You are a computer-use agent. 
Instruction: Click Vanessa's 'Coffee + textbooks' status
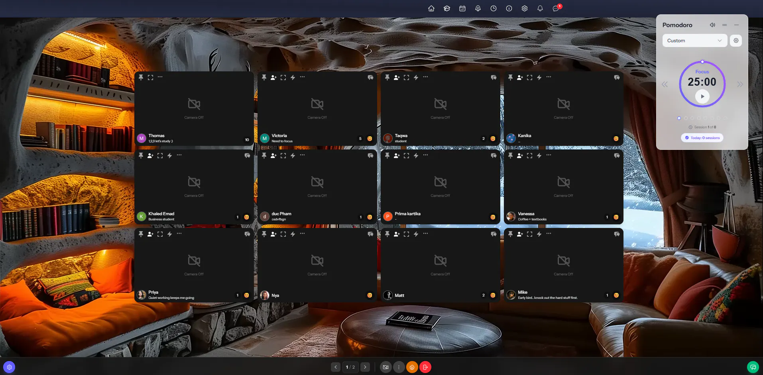[532, 219]
